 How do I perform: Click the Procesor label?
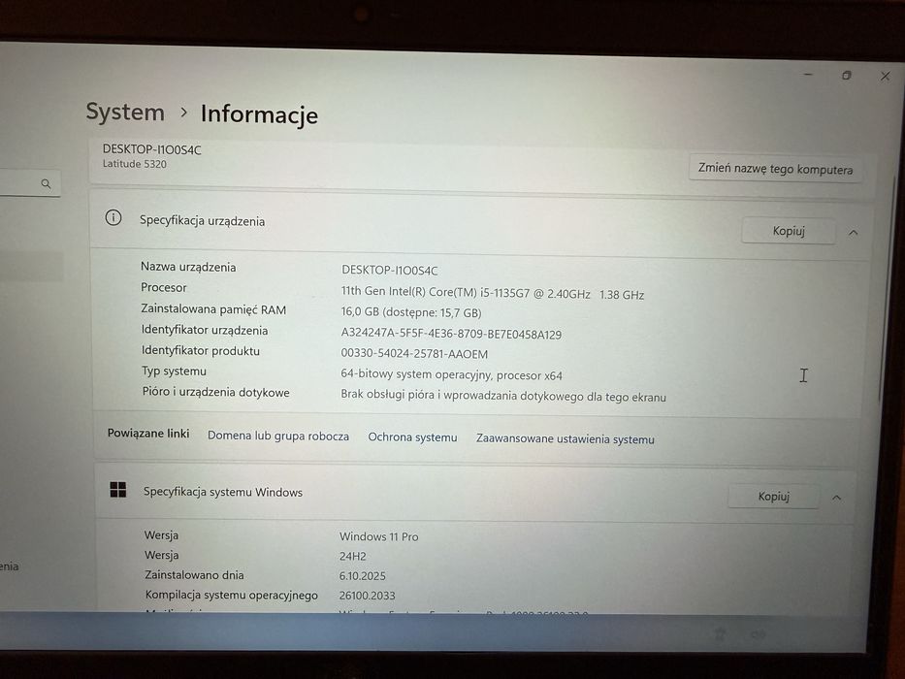pos(164,287)
